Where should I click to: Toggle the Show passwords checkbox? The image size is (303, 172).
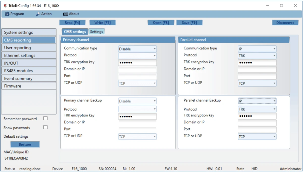pyautogui.click(x=45, y=128)
